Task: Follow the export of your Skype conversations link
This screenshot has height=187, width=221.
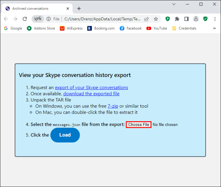Action: 92,88
